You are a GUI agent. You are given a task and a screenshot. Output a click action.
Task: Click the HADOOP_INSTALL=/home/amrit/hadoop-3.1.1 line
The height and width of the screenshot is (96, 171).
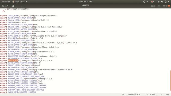coord(26,79)
